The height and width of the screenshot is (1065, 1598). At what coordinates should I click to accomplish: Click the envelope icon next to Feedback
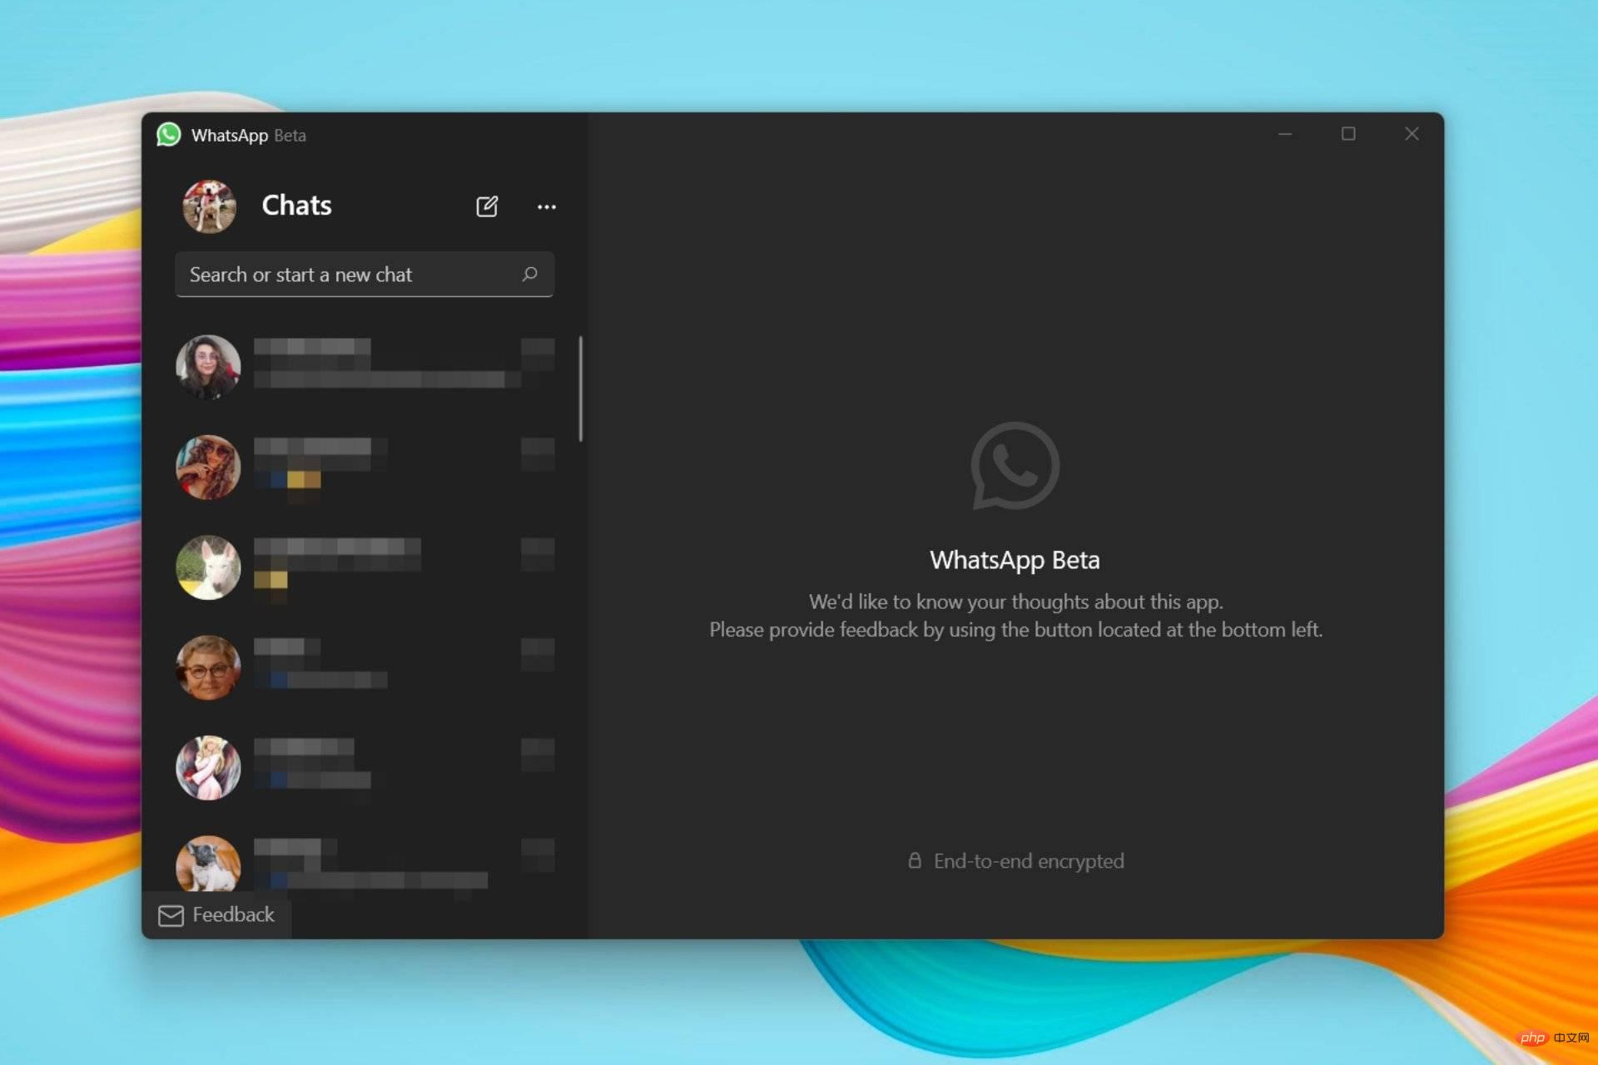coord(169,914)
